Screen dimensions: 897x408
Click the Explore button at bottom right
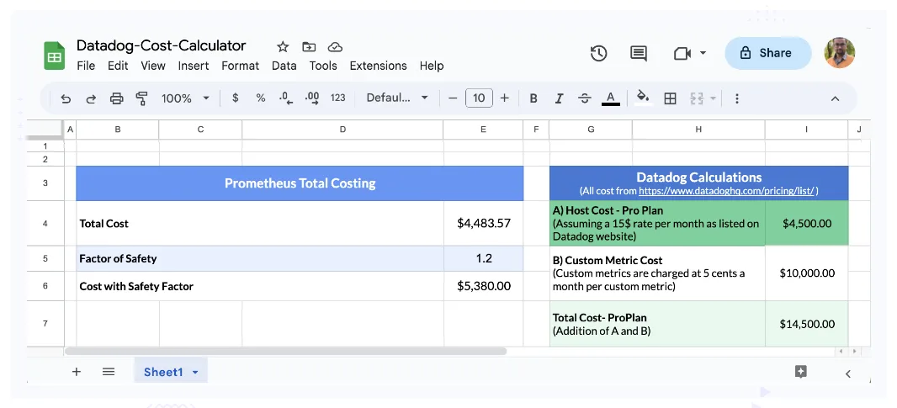click(801, 373)
